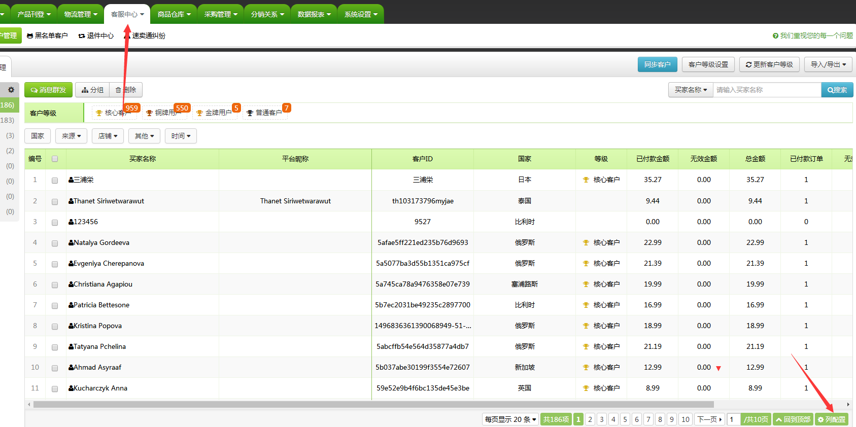856x427 pixels.
Task: Click inside the horizontal table scrollbar
Action: [373, 405]
